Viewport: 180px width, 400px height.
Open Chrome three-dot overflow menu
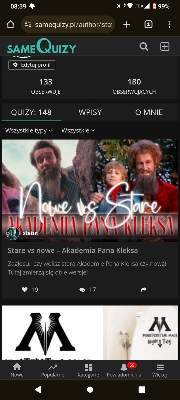pos(169,24)
